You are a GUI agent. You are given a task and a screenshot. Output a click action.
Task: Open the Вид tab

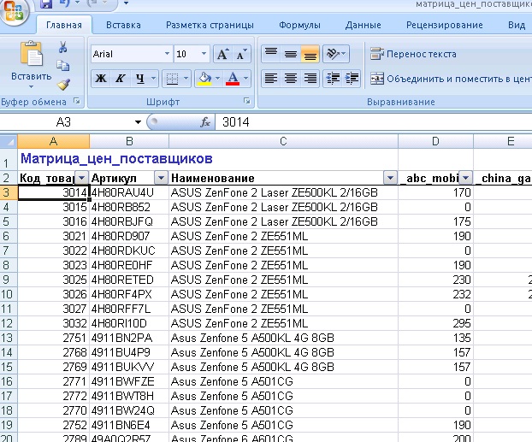coord(517,25)
